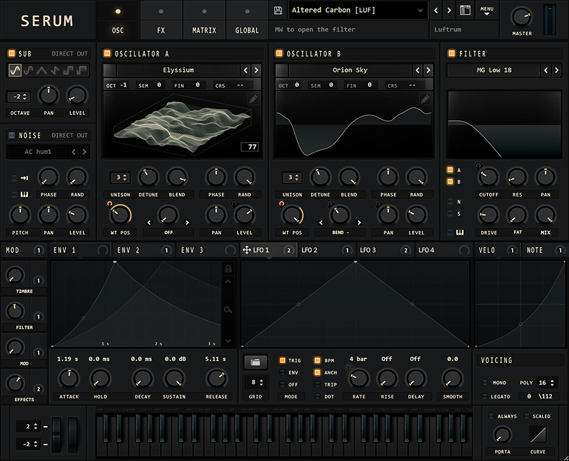
Task: Open the preset browser icon
Action: [465, 10]
